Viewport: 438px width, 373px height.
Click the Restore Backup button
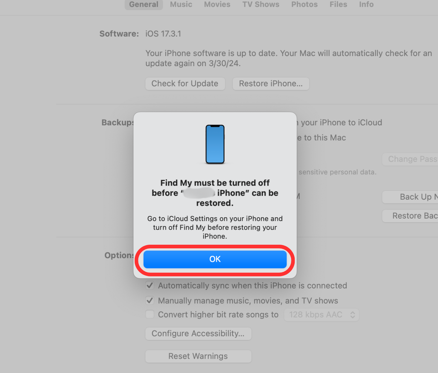(x=410, y=216)
